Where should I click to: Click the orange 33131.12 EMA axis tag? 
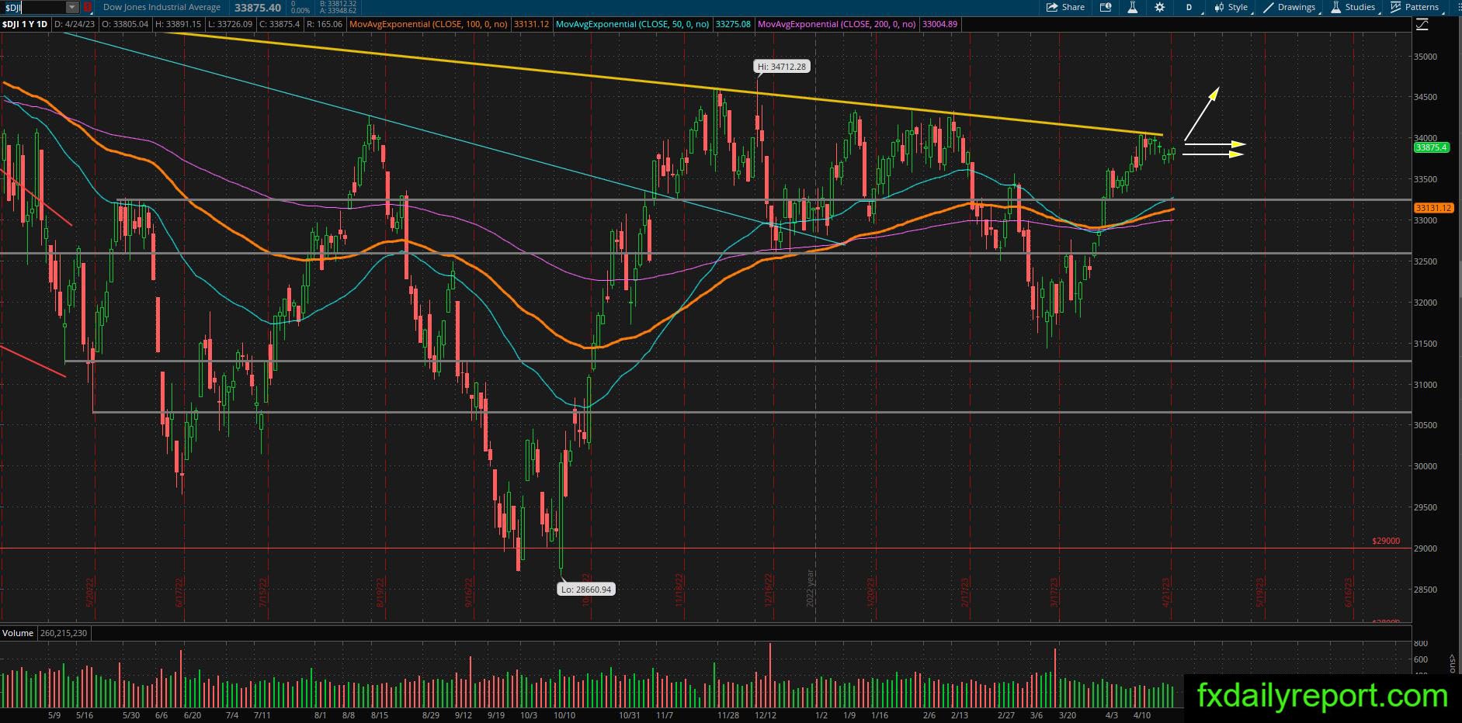1433,208
